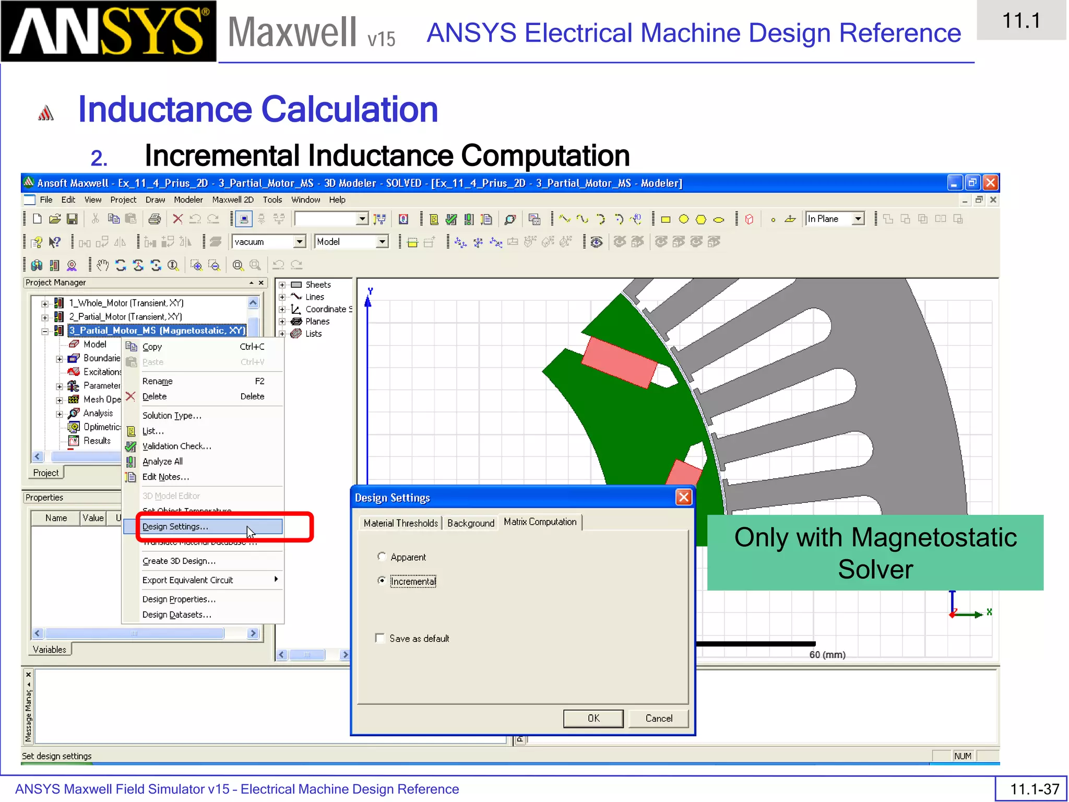Click the Variables tab in Properties
This screenshot has width=1069, height=802.
coord(50,650)
